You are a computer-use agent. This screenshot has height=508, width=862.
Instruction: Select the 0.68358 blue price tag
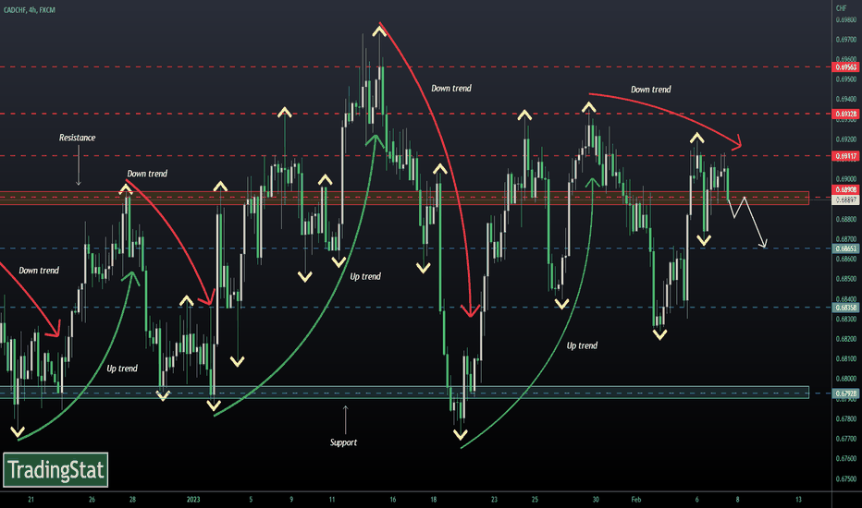click(x=846, y=308)
